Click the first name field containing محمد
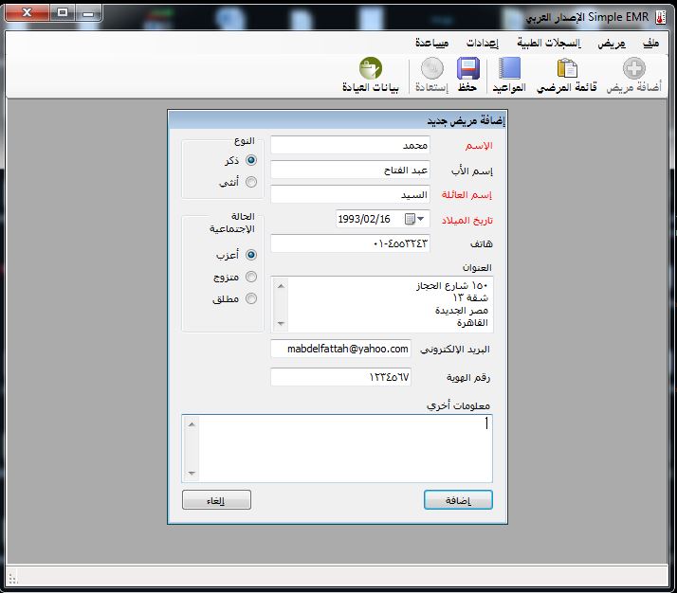The width and height of the screenshot is (677, 593). click(x=350, y=145)
